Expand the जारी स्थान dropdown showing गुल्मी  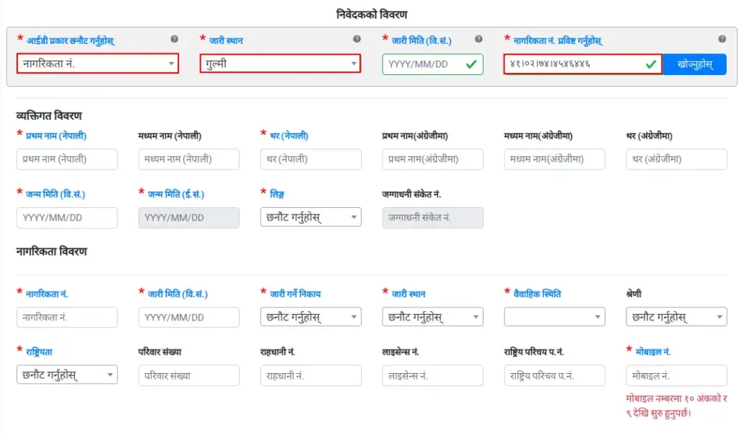point(280,64)
